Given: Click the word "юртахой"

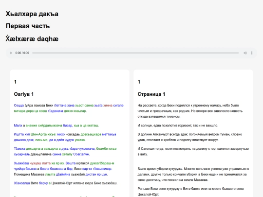Looking at the screenshot, I should [83, 163].
